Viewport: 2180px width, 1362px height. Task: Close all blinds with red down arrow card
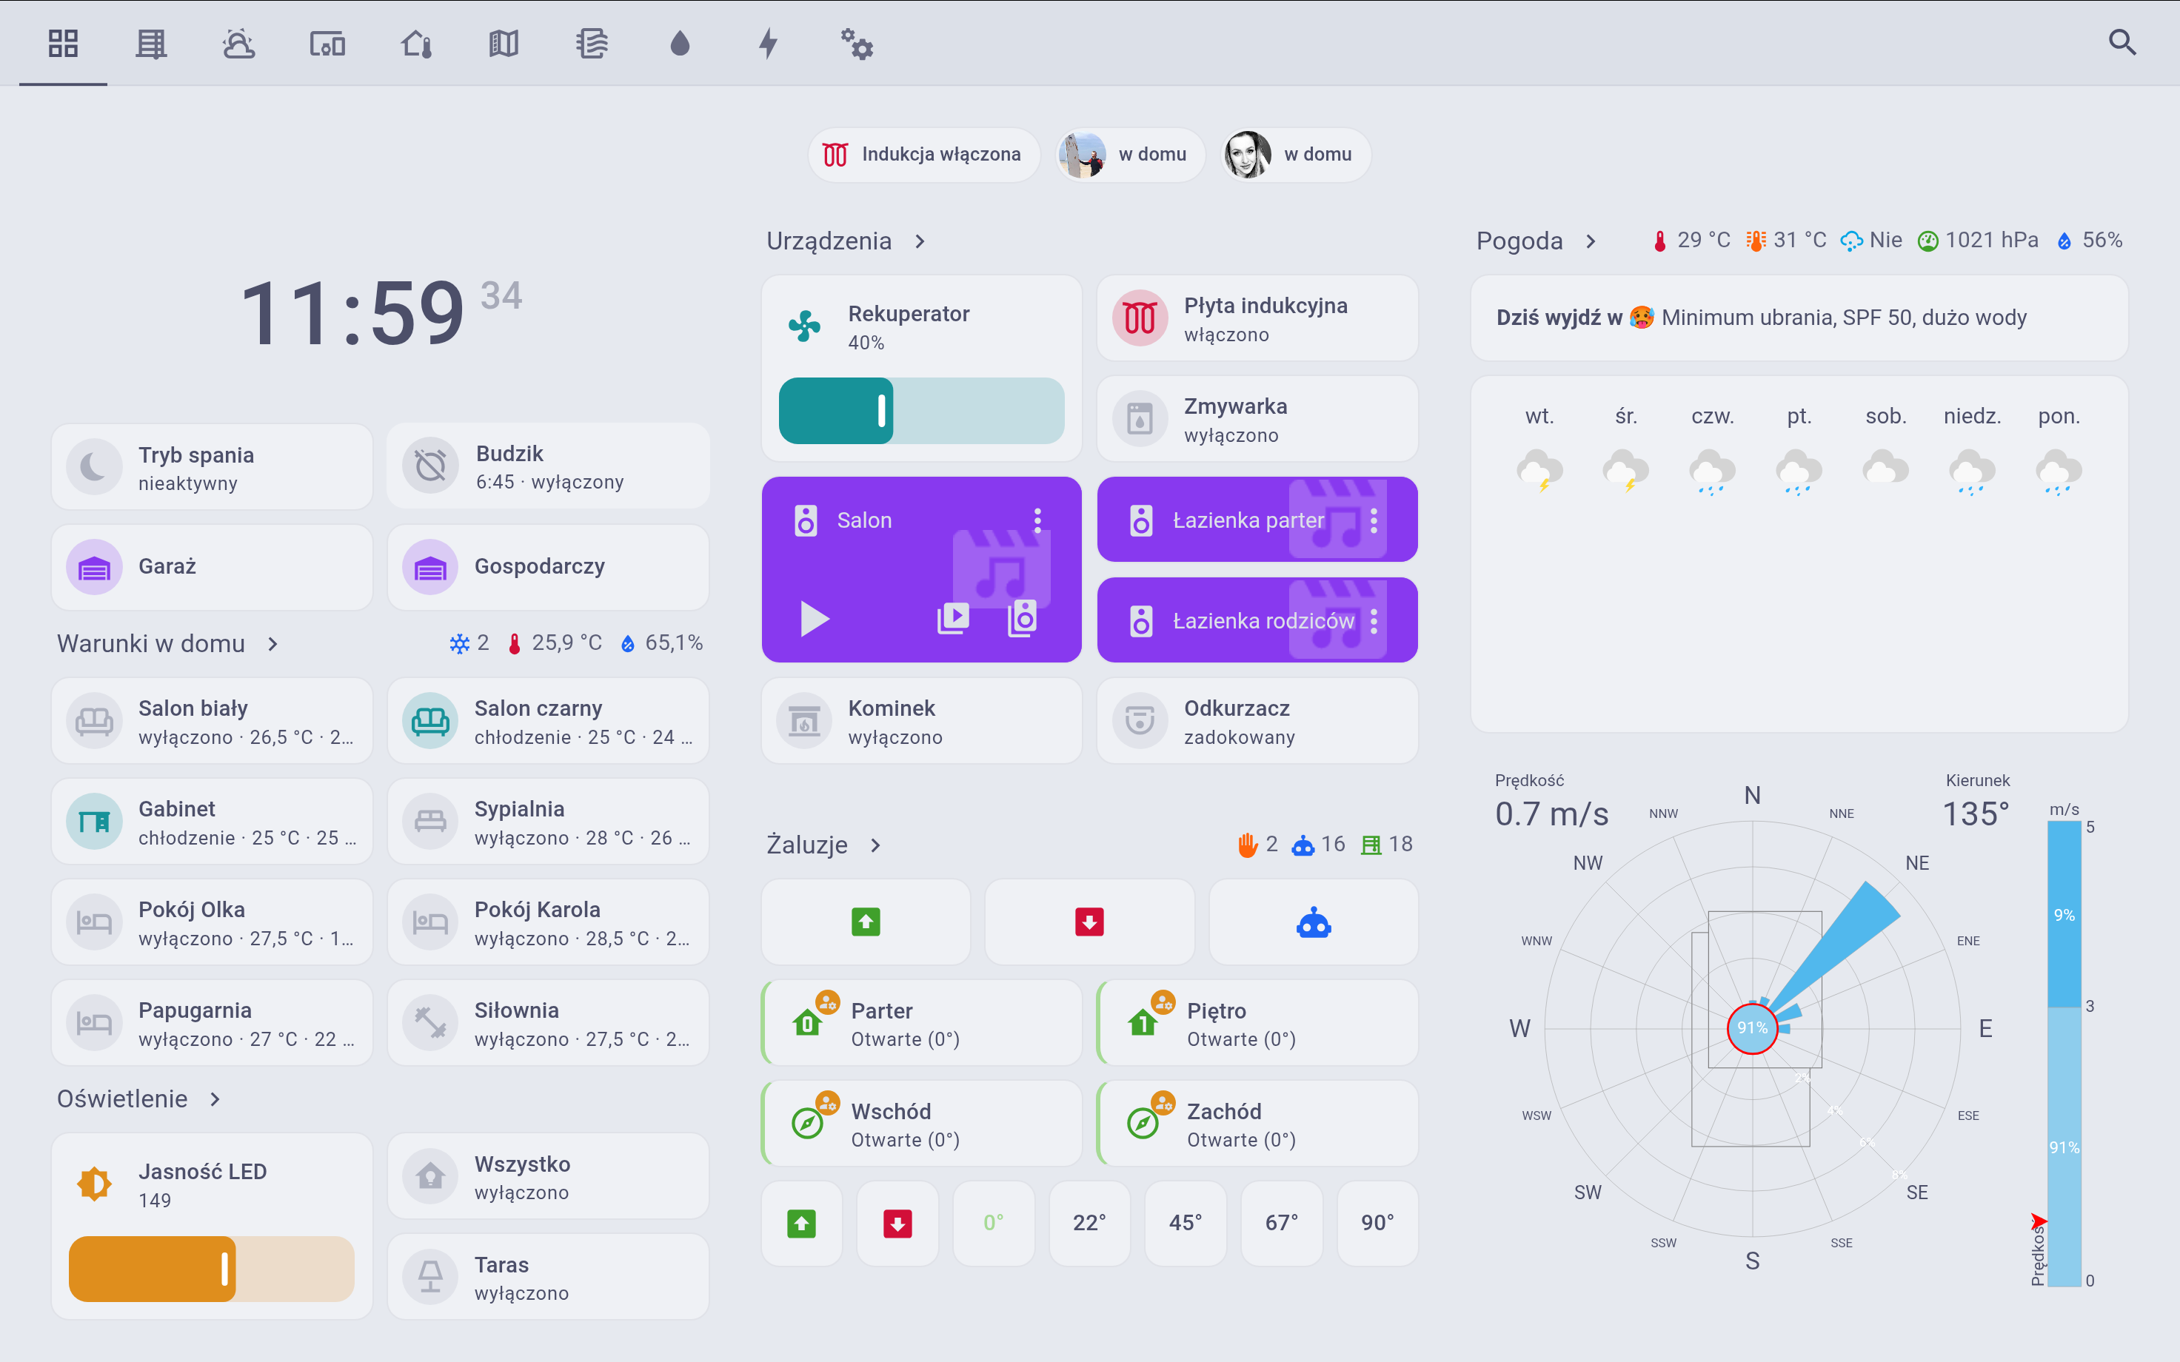[x=1089, y=922]
